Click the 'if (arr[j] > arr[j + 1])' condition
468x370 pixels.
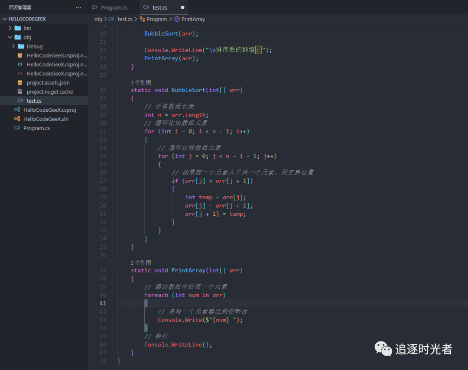point(212,181)
